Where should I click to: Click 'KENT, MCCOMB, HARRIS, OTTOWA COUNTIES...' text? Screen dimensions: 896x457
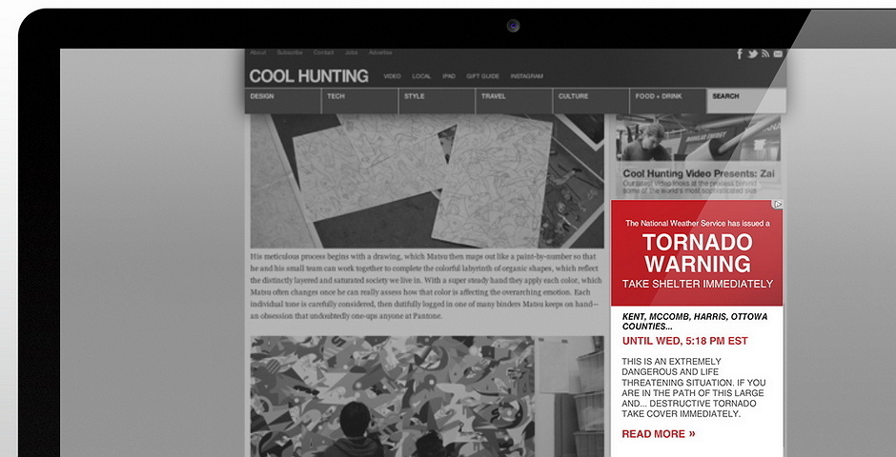[x=694, y=321]
